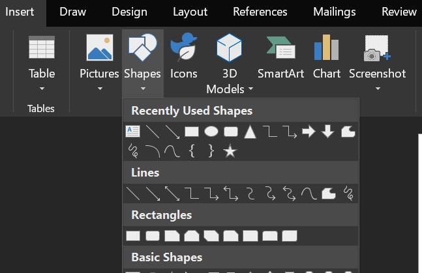Insert a Text Box from recently used shapes
Viewport: 422px width, 273px height.
pyautogui.click(x=132, y=132)
